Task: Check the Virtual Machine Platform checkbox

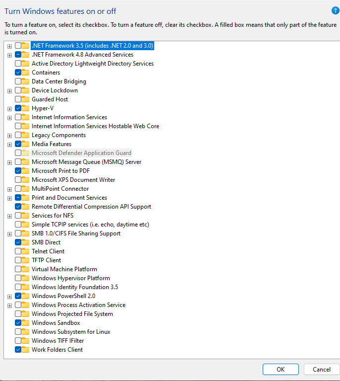Action: pos(18,269)
